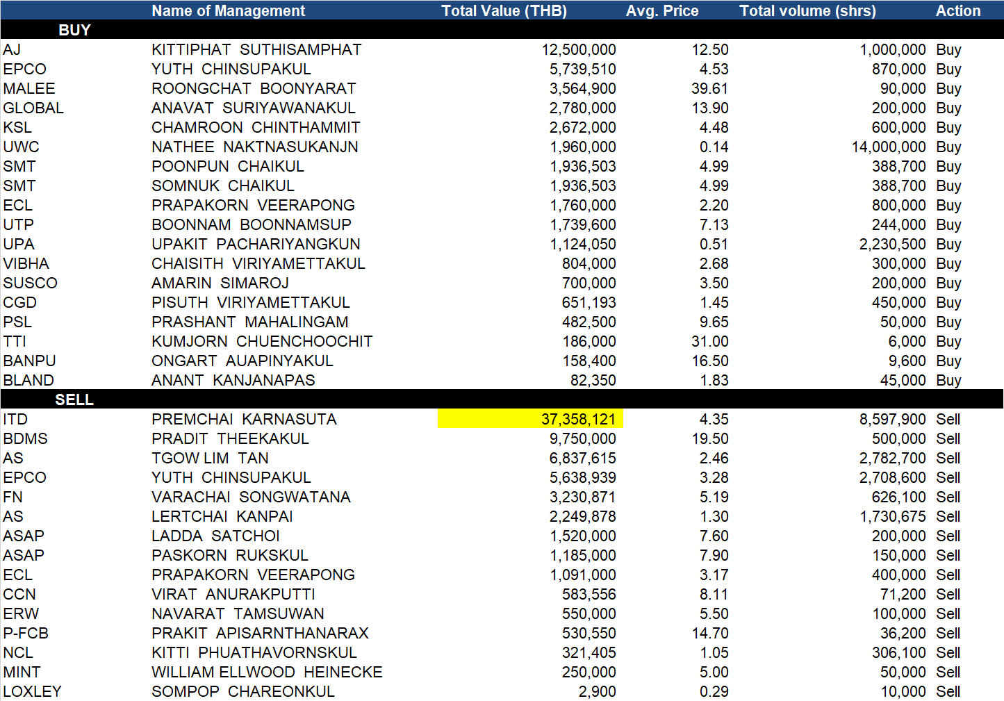Click ANANT KANJANAPAS name cell
The height and width of the screenshot is (701, 1004).
(233, 380)
